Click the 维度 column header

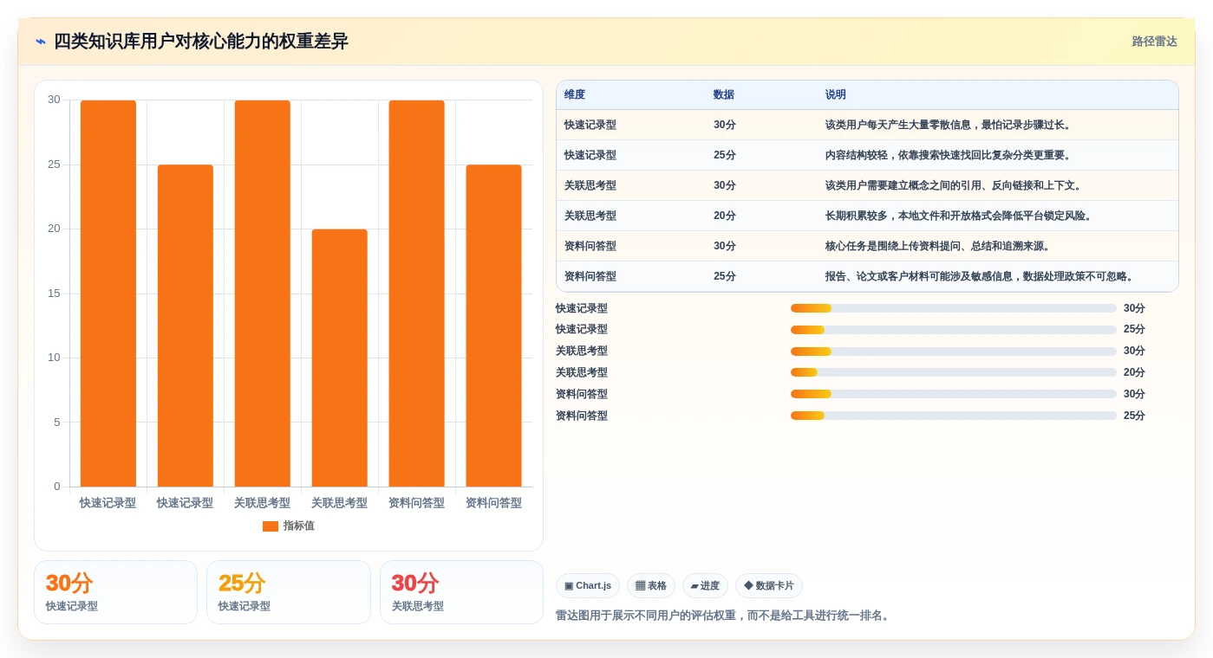575,95
